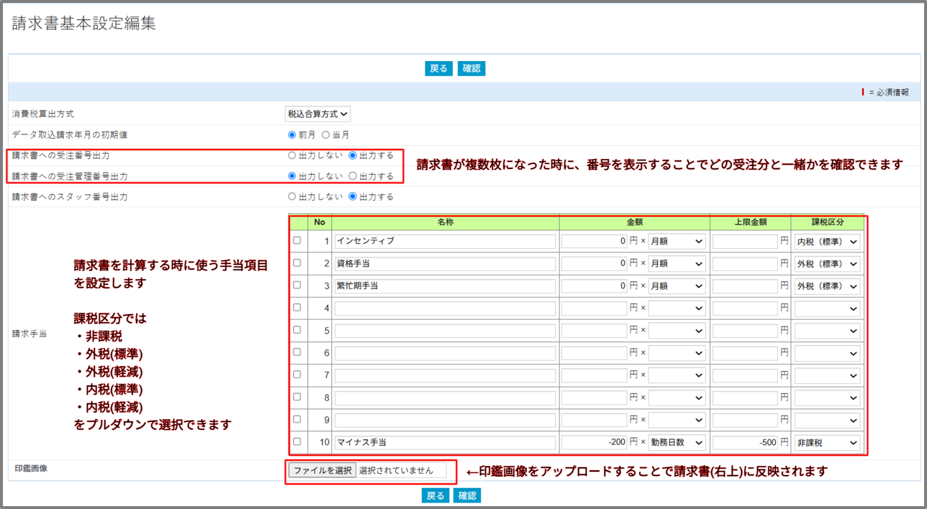Open 非課税 tax dropdown in row 10
The width and height of the screenshot is (927, 509).
point(827,443)
